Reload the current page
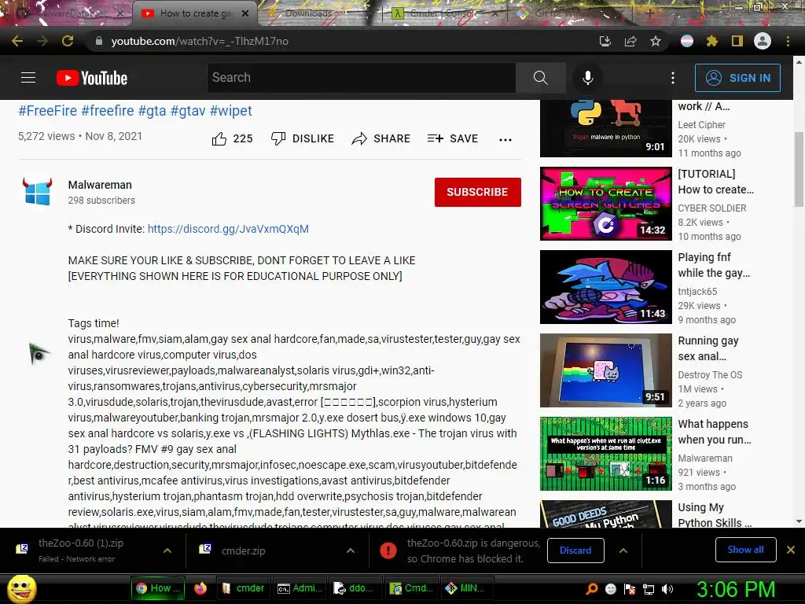 (x=68, y=41)
